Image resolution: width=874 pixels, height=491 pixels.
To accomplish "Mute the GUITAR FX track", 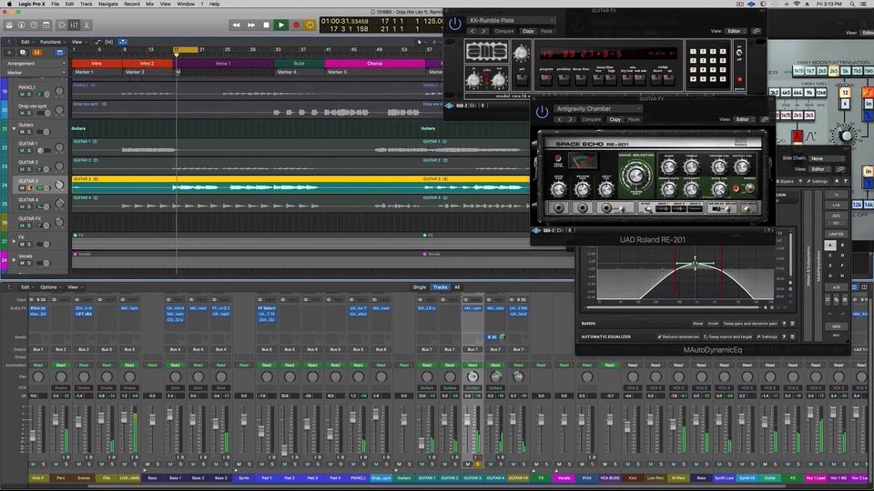I will pos(22,225).
